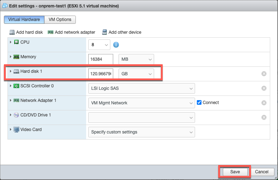The image size is (278, 180).
Task: Expand the CPU settings row
Action: [10, 42]
